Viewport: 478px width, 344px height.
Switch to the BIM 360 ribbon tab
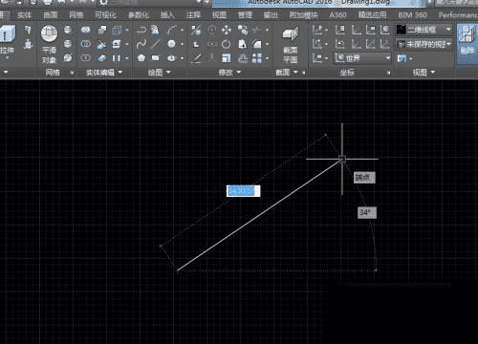[412, 15]
